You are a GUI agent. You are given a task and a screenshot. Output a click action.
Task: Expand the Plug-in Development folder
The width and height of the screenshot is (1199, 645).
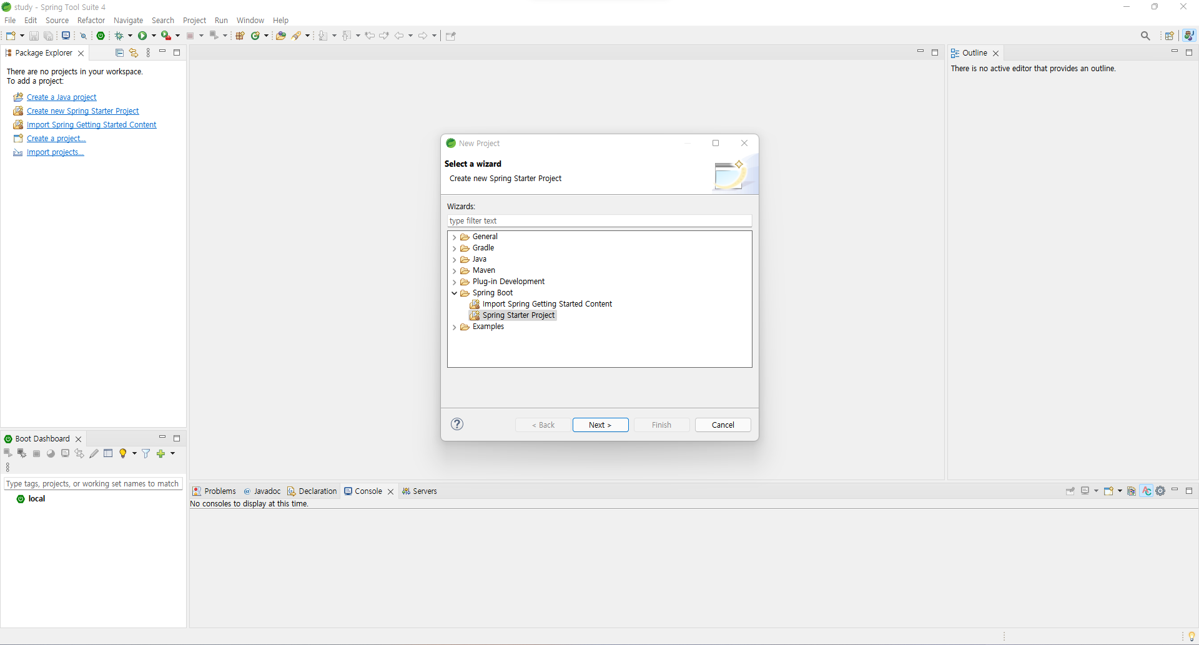[454, 282]
